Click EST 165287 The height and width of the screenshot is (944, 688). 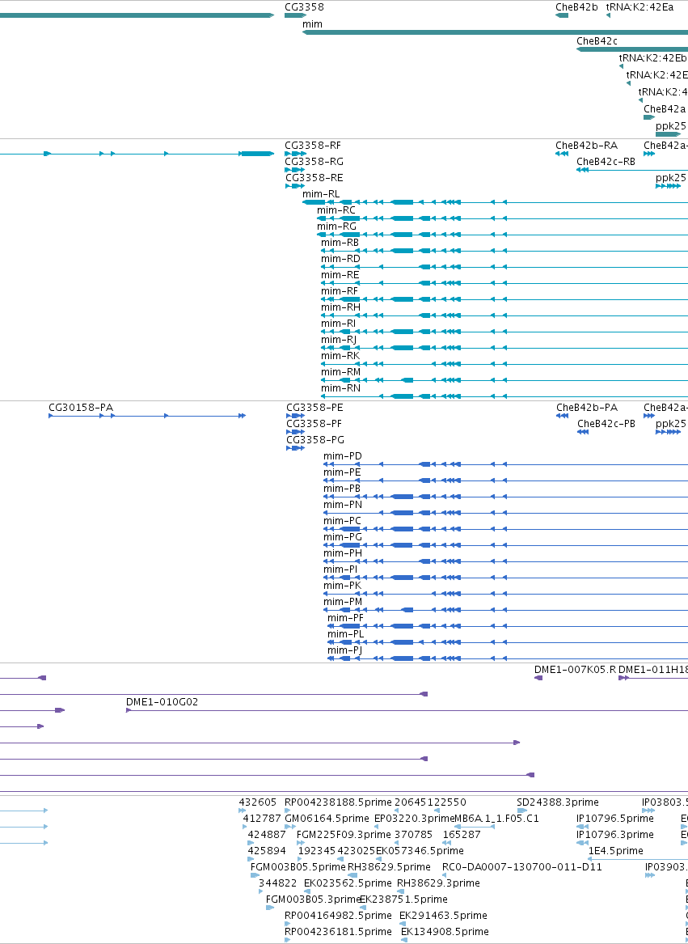click(x=462, y=835)
